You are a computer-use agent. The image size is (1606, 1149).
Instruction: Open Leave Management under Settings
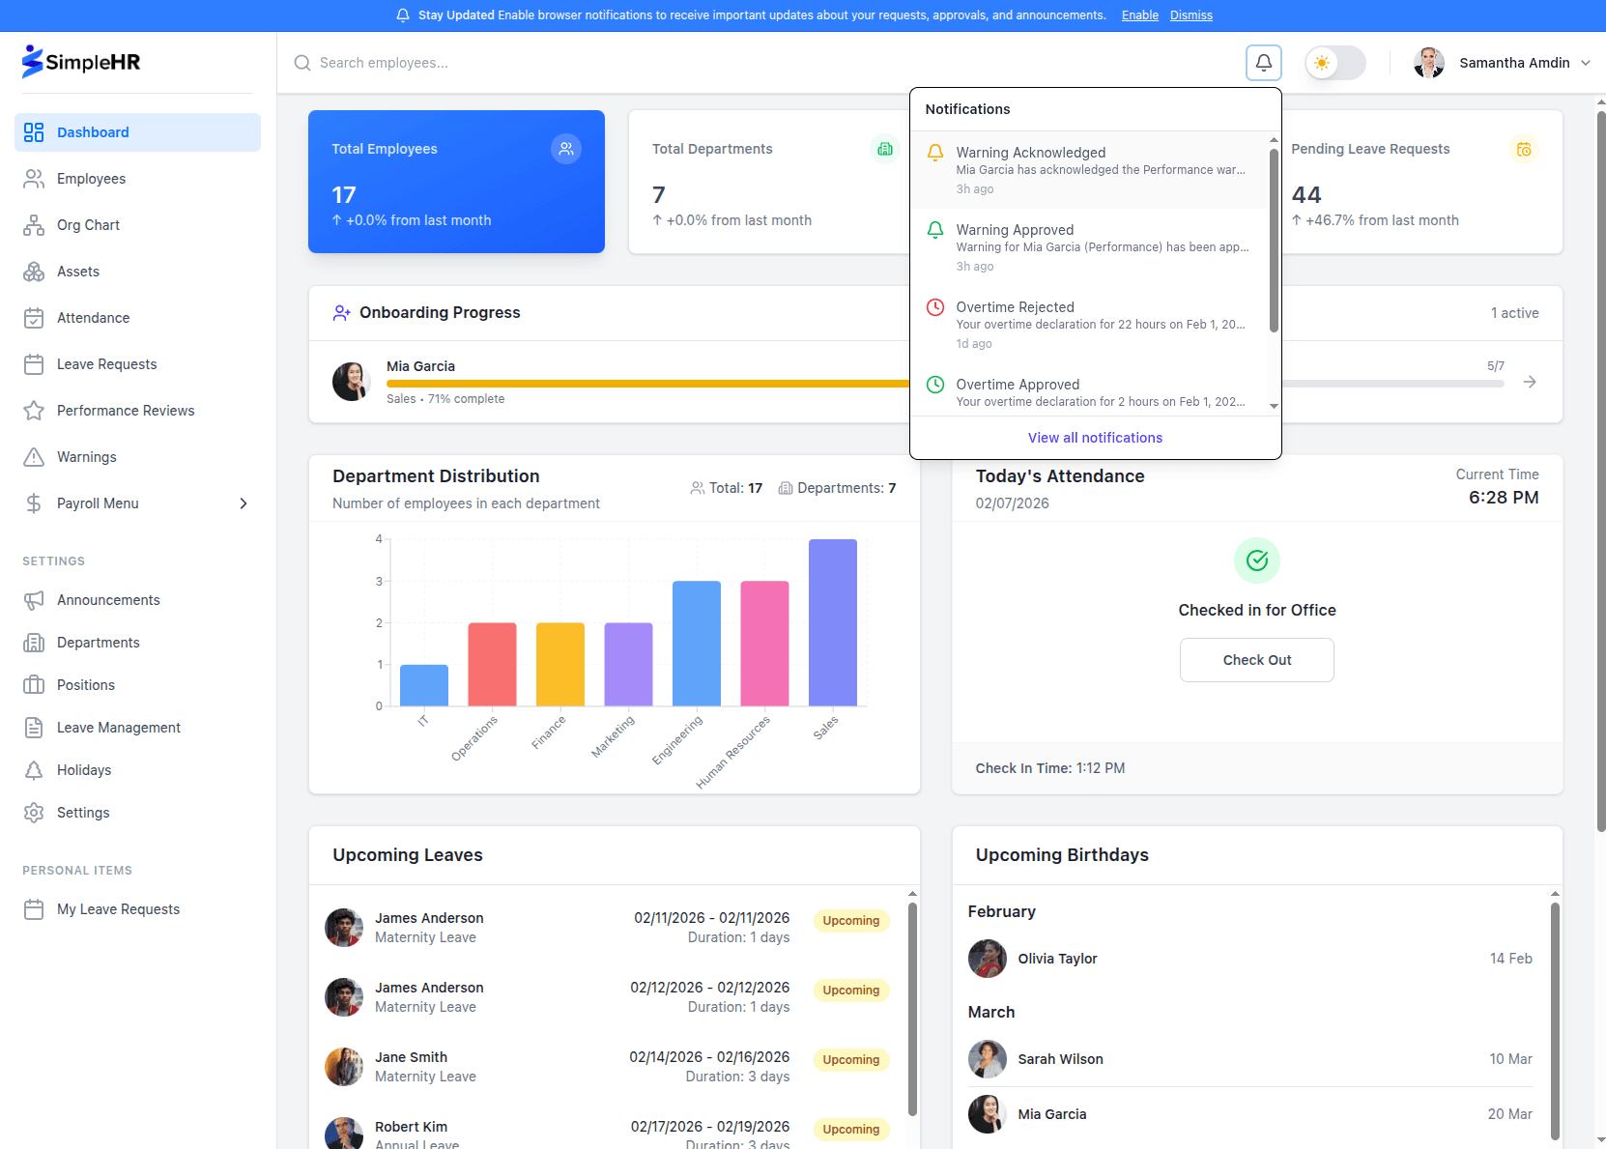pyautogui.click(x=118, y=727)
